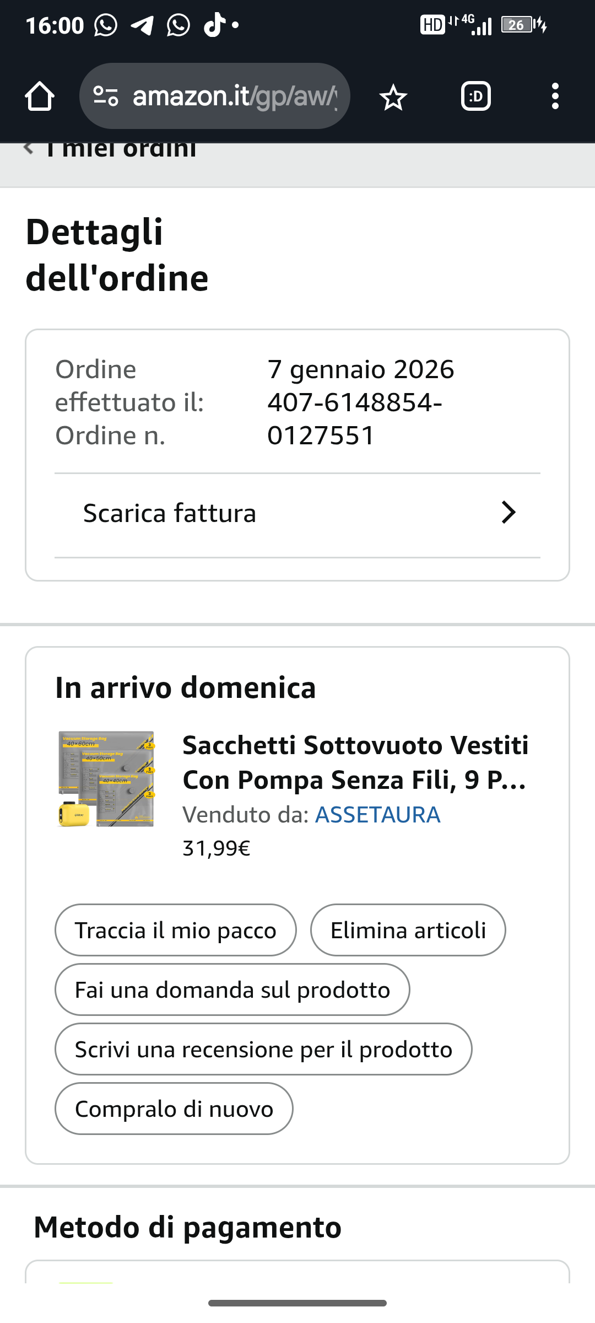Open site settings icon in address bar
The height and width of the screenshot is (1323, 595).
106,96
